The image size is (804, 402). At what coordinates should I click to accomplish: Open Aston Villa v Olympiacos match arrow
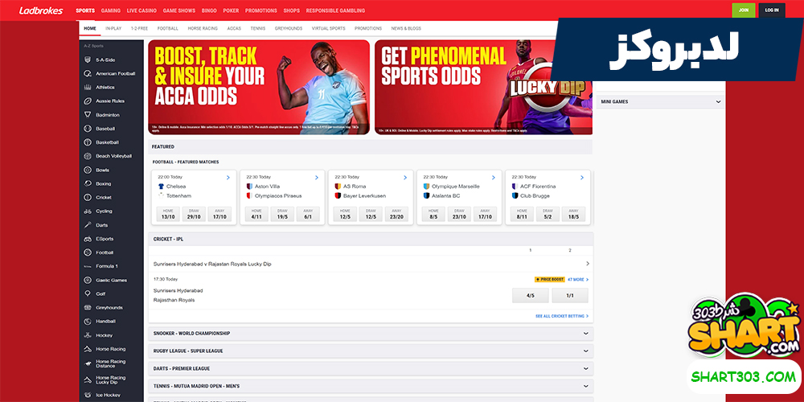coord(316,178)
